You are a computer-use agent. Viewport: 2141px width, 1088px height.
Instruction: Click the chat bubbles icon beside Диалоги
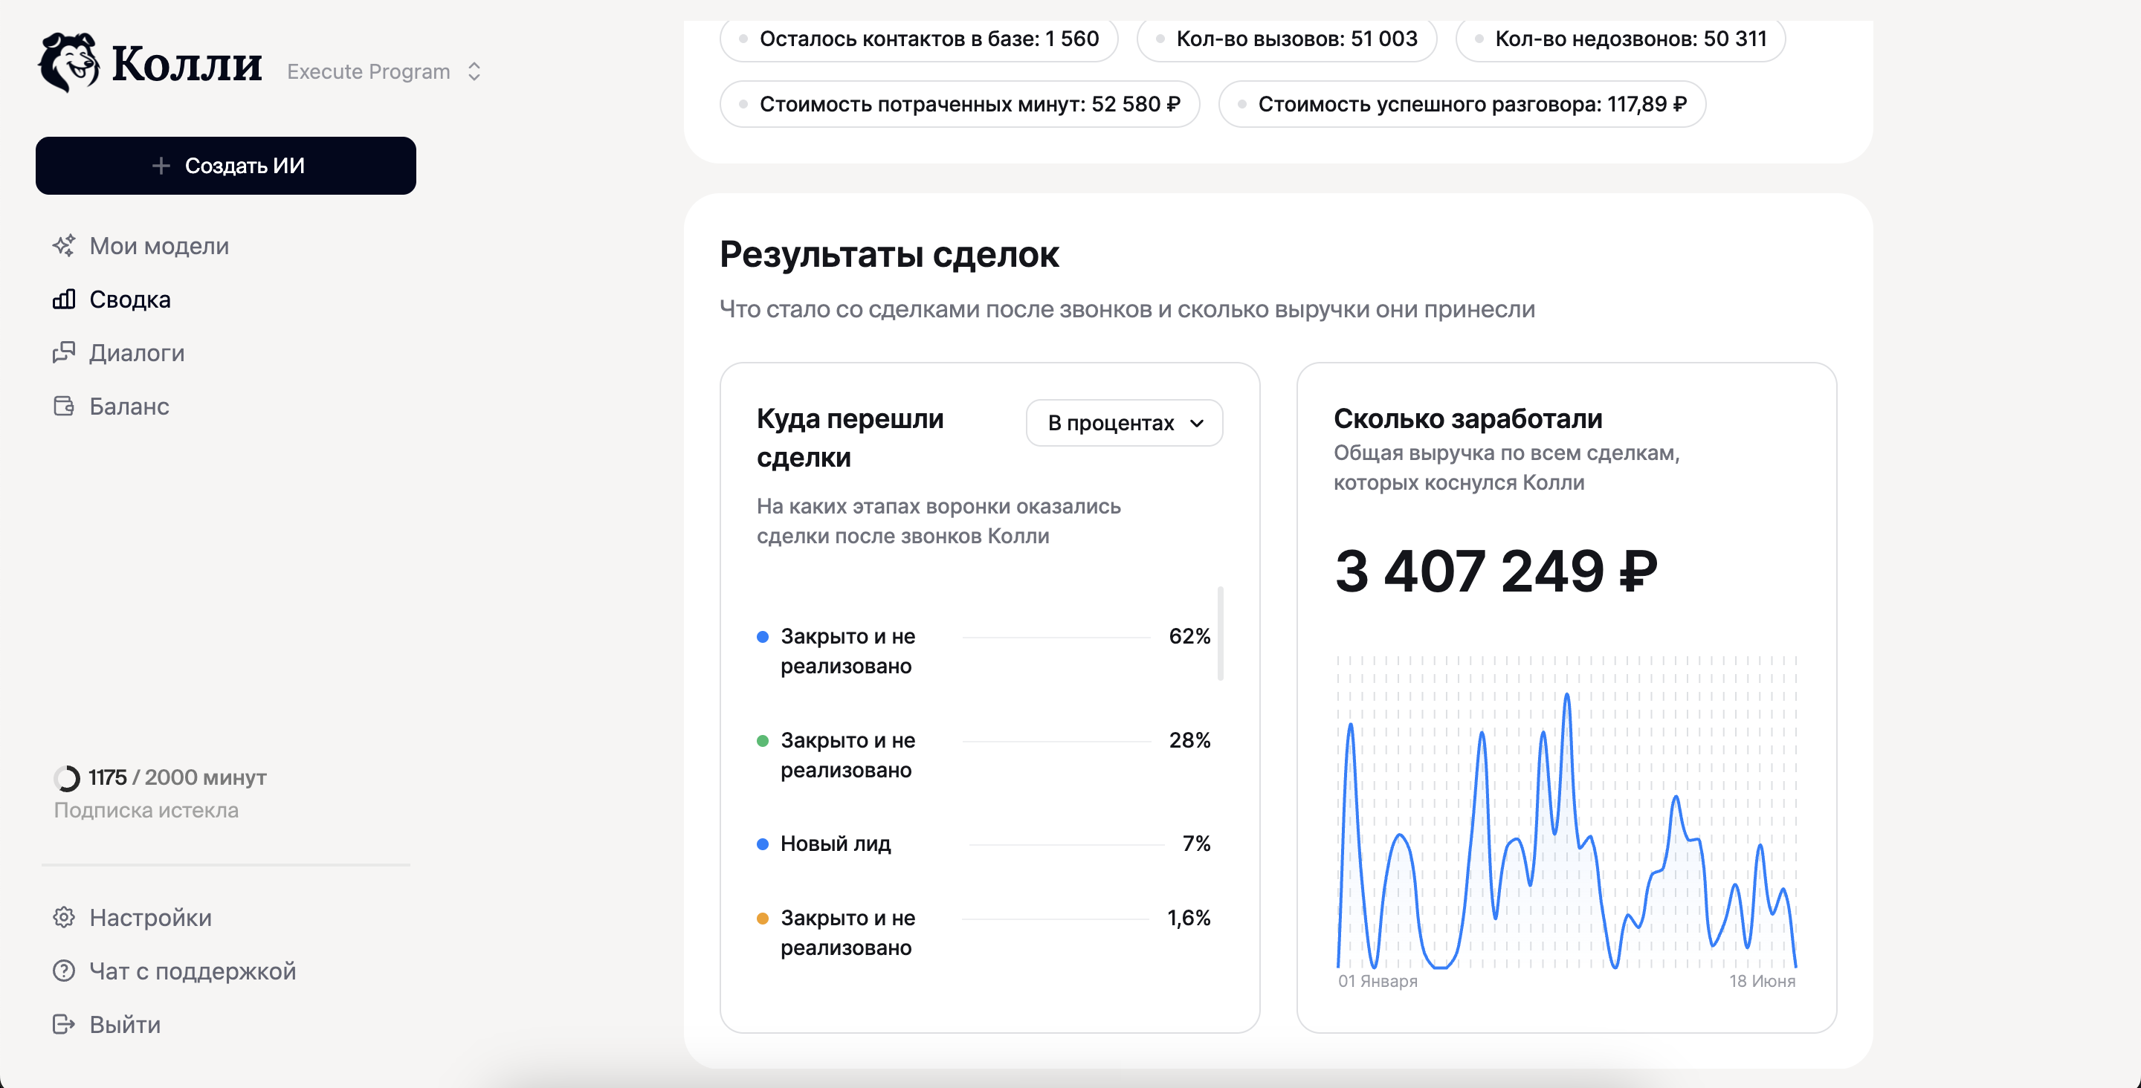point(64,352)
